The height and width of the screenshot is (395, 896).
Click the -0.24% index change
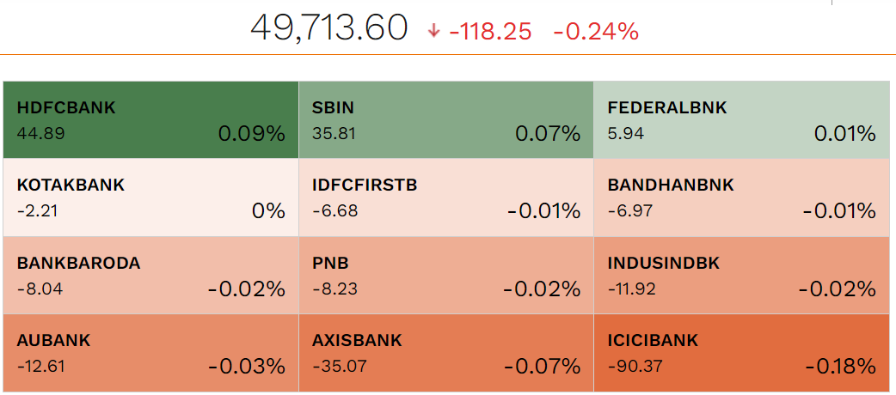pyautogui.click(x=596, y=32)
